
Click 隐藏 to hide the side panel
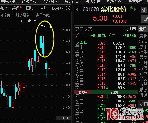58,8
